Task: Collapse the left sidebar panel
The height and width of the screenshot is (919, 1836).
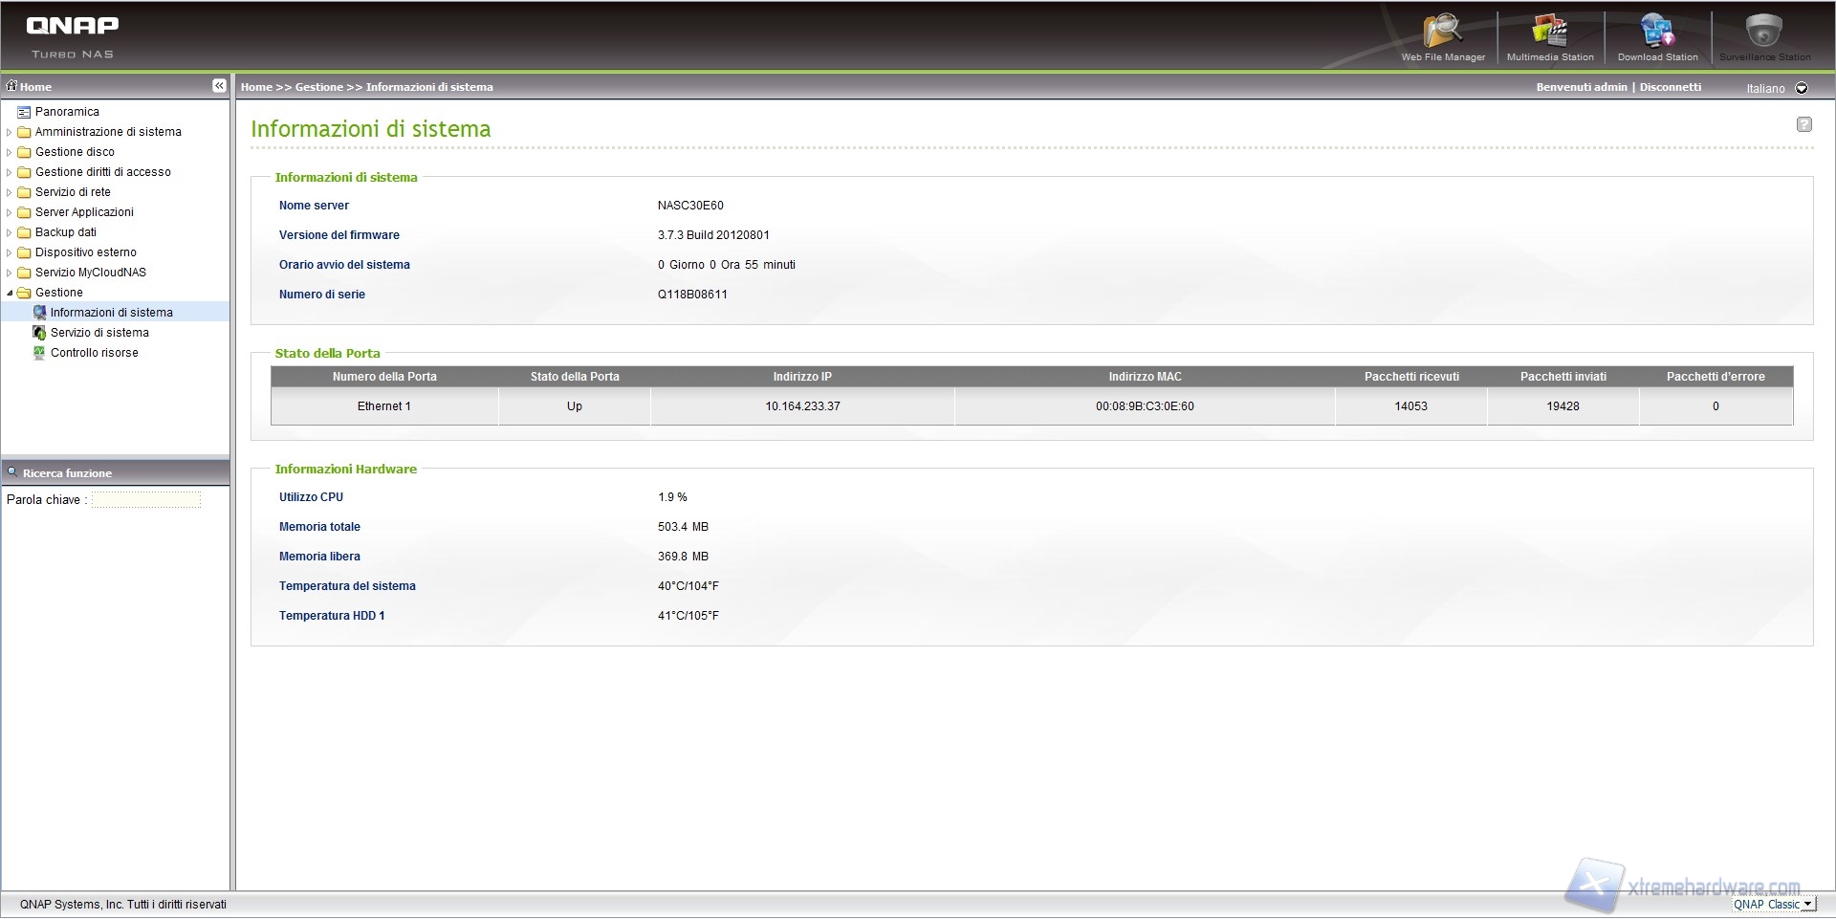Action: tap(219, 86)
